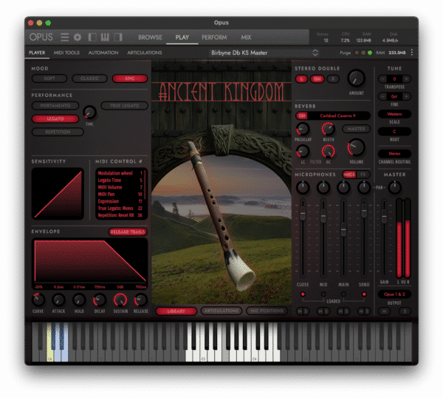
Task: Enable TRUE LEGATO mode
Action: click(124, 106)
